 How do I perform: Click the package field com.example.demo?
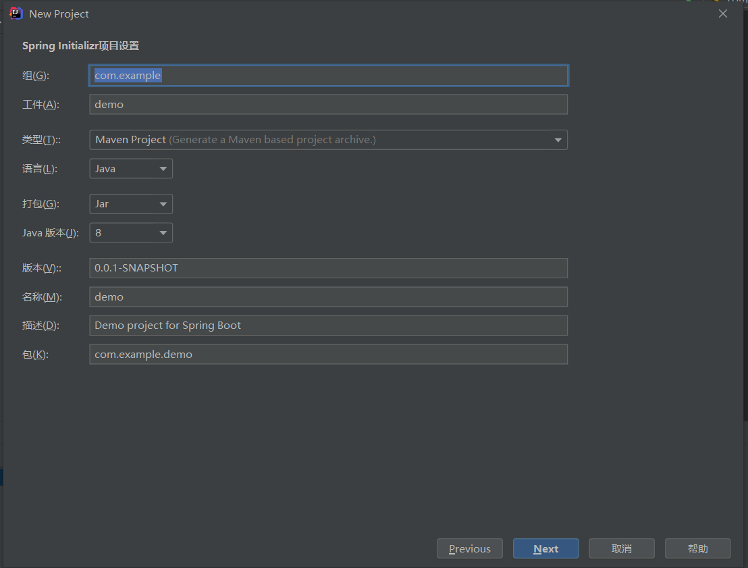(328, 355)
